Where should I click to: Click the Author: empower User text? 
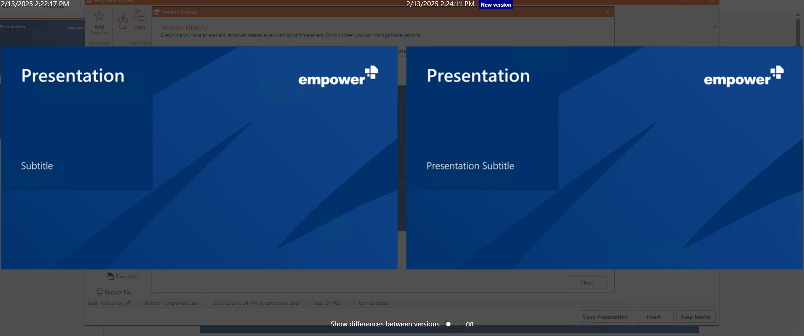(x=171, y=303)
